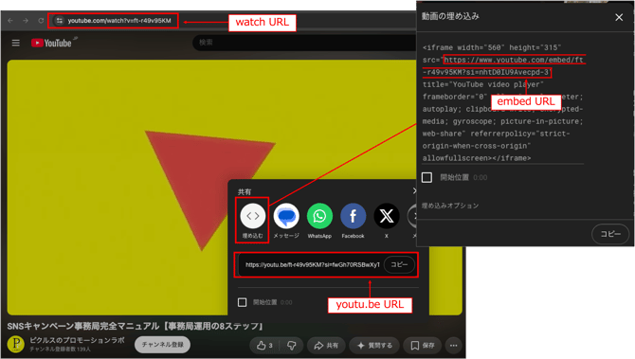Select the youtu.be short link text
The image size is (635, 359).
(312, 264)
